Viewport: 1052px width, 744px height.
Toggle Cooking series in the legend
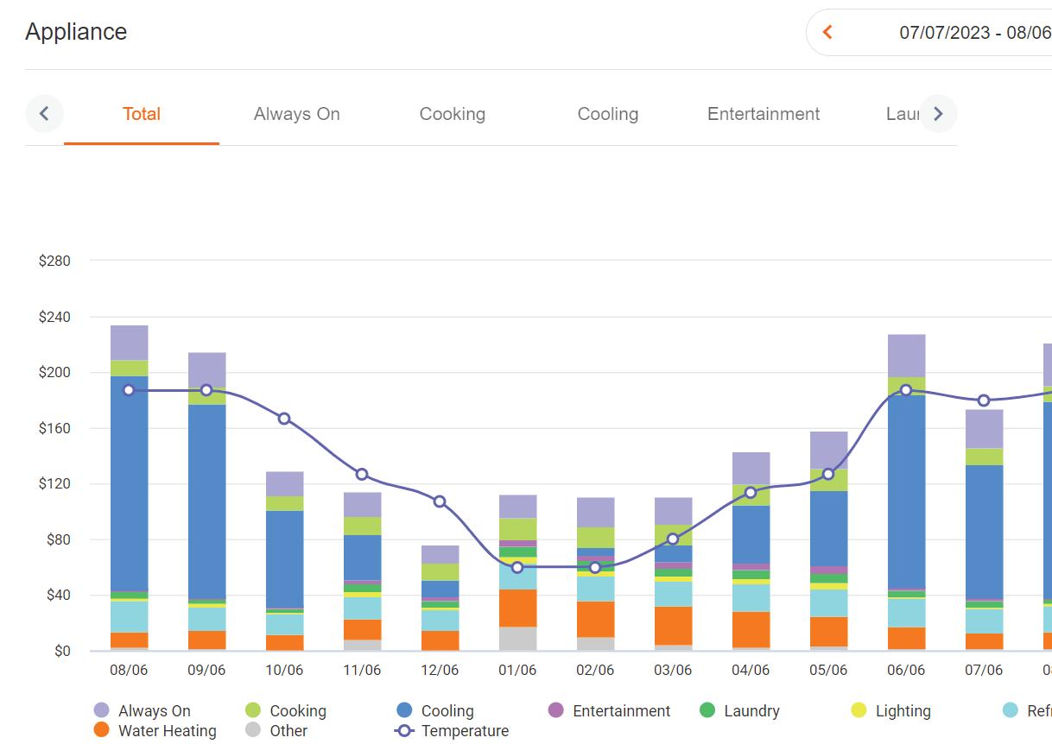point(286,711)
